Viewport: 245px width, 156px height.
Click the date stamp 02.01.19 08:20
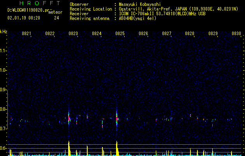click(x=24, y=18)
